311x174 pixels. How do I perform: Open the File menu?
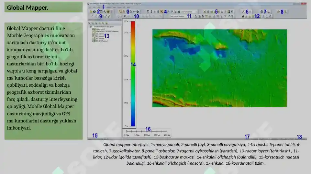click(90, 7)
